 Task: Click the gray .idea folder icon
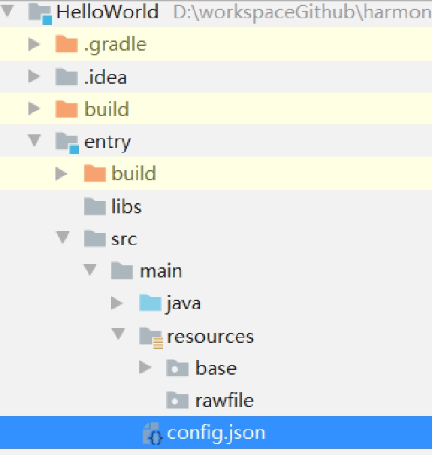(x=66, y=77)
